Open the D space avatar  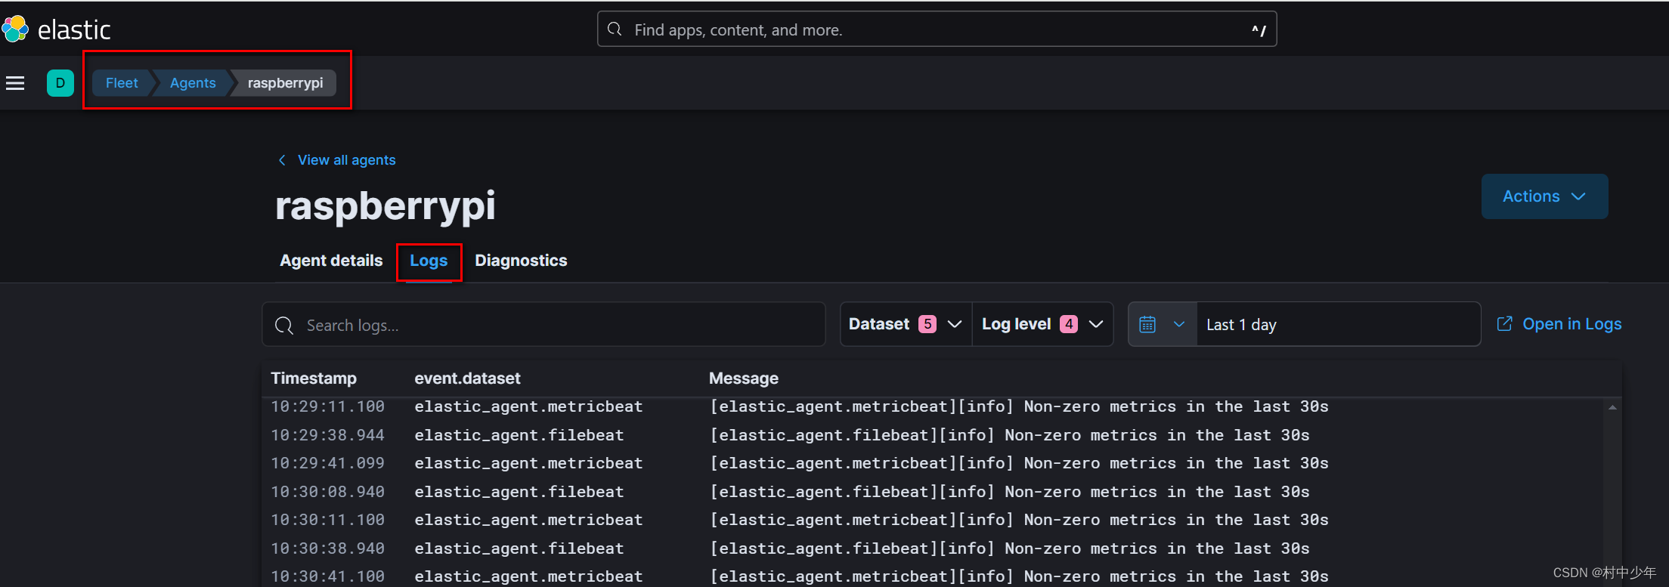click(60, 83)
